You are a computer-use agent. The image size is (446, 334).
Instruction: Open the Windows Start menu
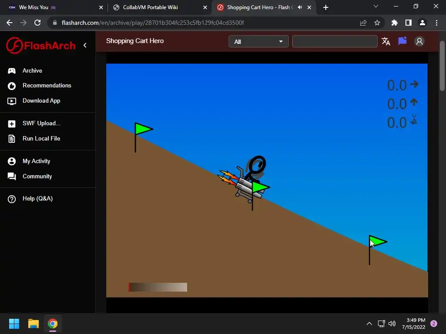pos(14,324)
